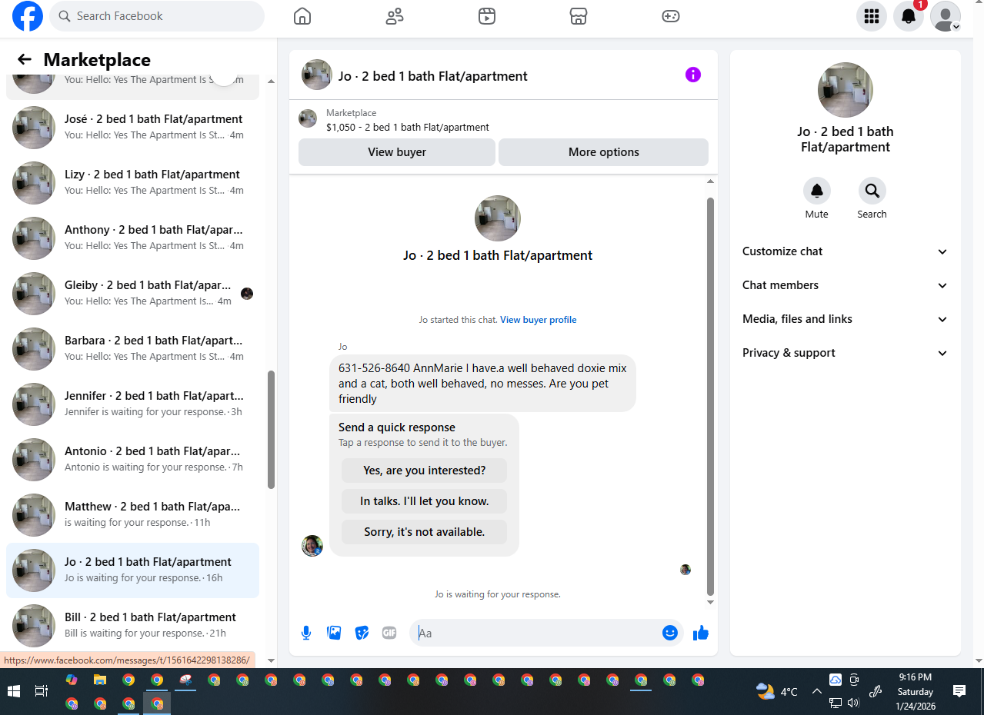Open the View buyer profile link

(x=538, y=320)
